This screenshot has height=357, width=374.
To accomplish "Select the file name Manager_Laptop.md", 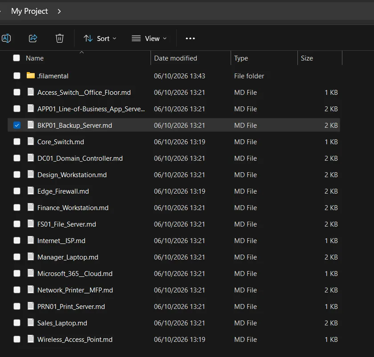I will click(68, 257).
